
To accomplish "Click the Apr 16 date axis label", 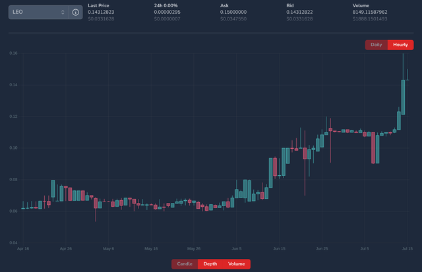I will coord(23,248).
